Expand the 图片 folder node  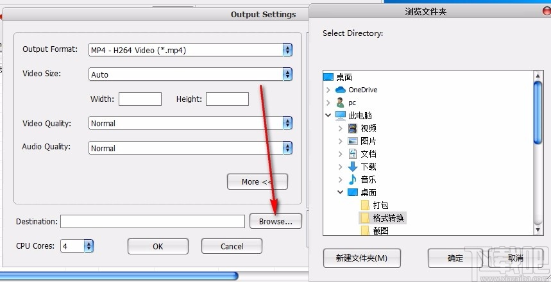pyautogui.click(x=340, y=141)
